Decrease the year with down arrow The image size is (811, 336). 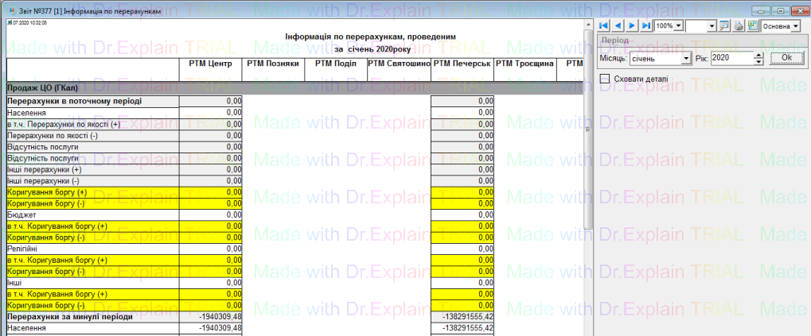click(758, 62)
